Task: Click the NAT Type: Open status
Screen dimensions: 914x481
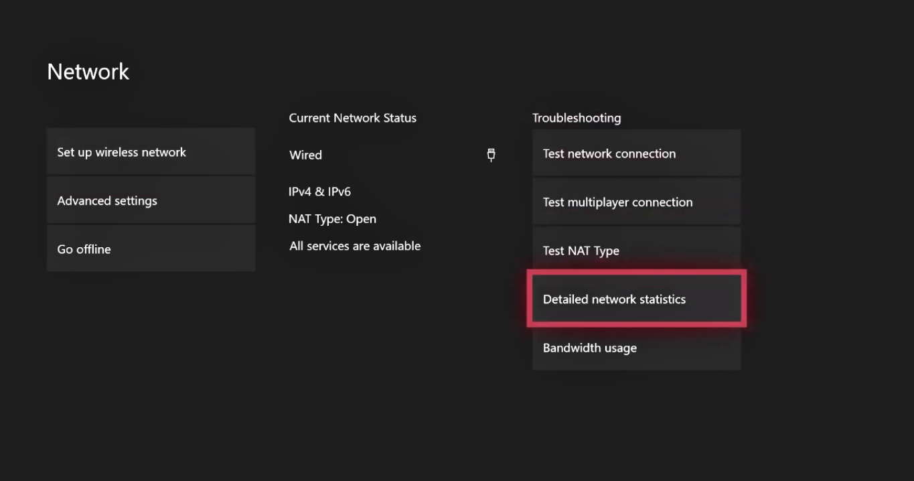Action: pyautogui.click(x=332, y=219)
